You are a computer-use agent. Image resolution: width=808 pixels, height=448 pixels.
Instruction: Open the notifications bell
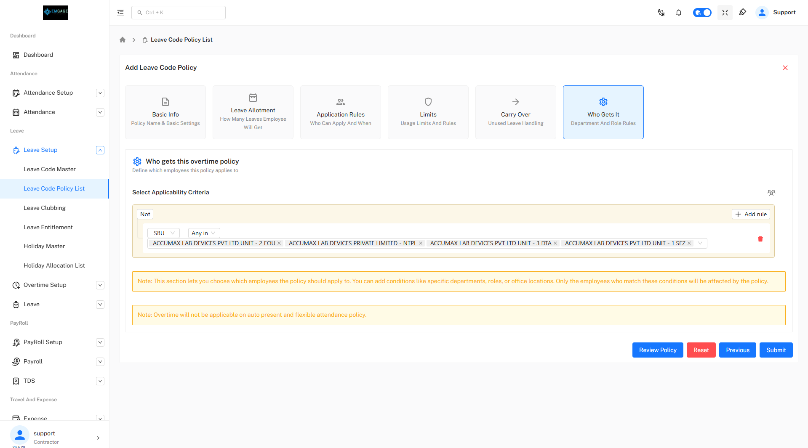pyautogui.click(x=679, y=13)
